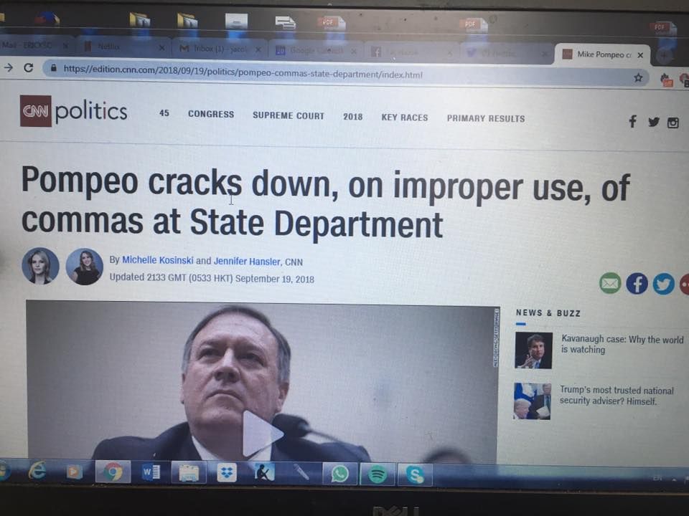The width and height of the screenshot is (689, 516).
Task: Open Skype from the taskbar
Action: click(415, 474)
